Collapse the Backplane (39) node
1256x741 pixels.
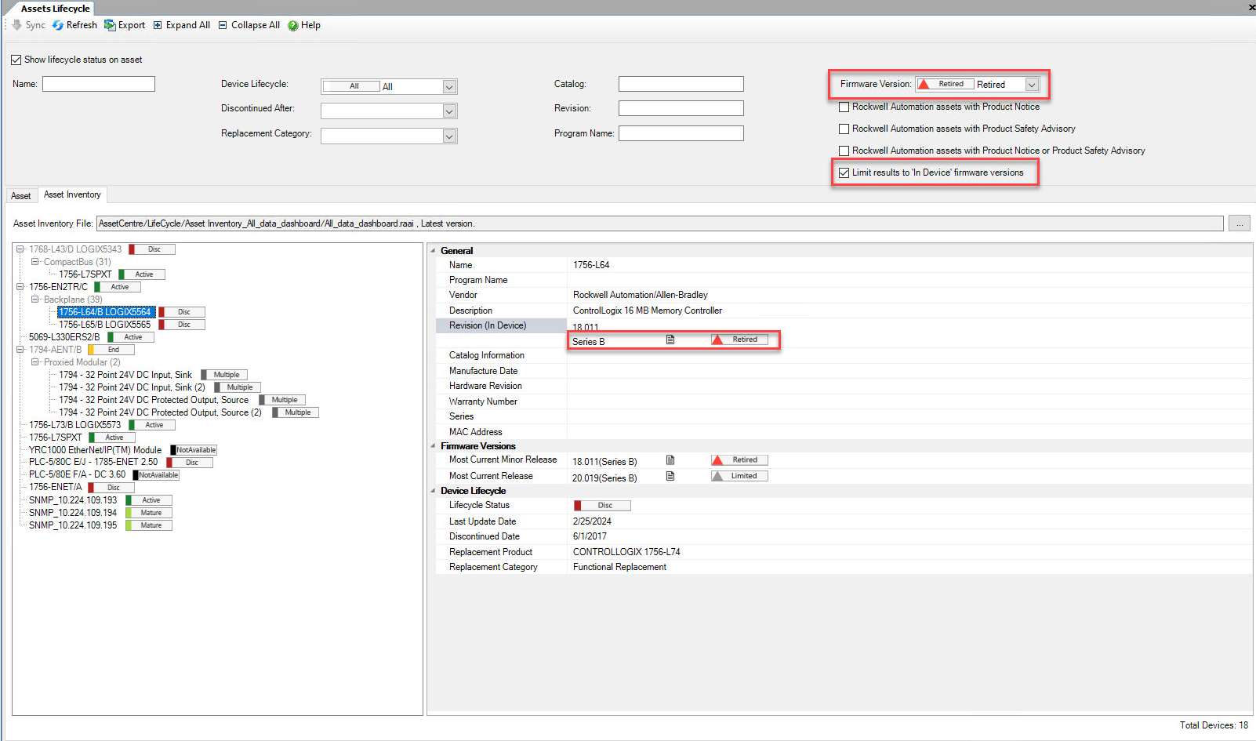tap(35, 300)
